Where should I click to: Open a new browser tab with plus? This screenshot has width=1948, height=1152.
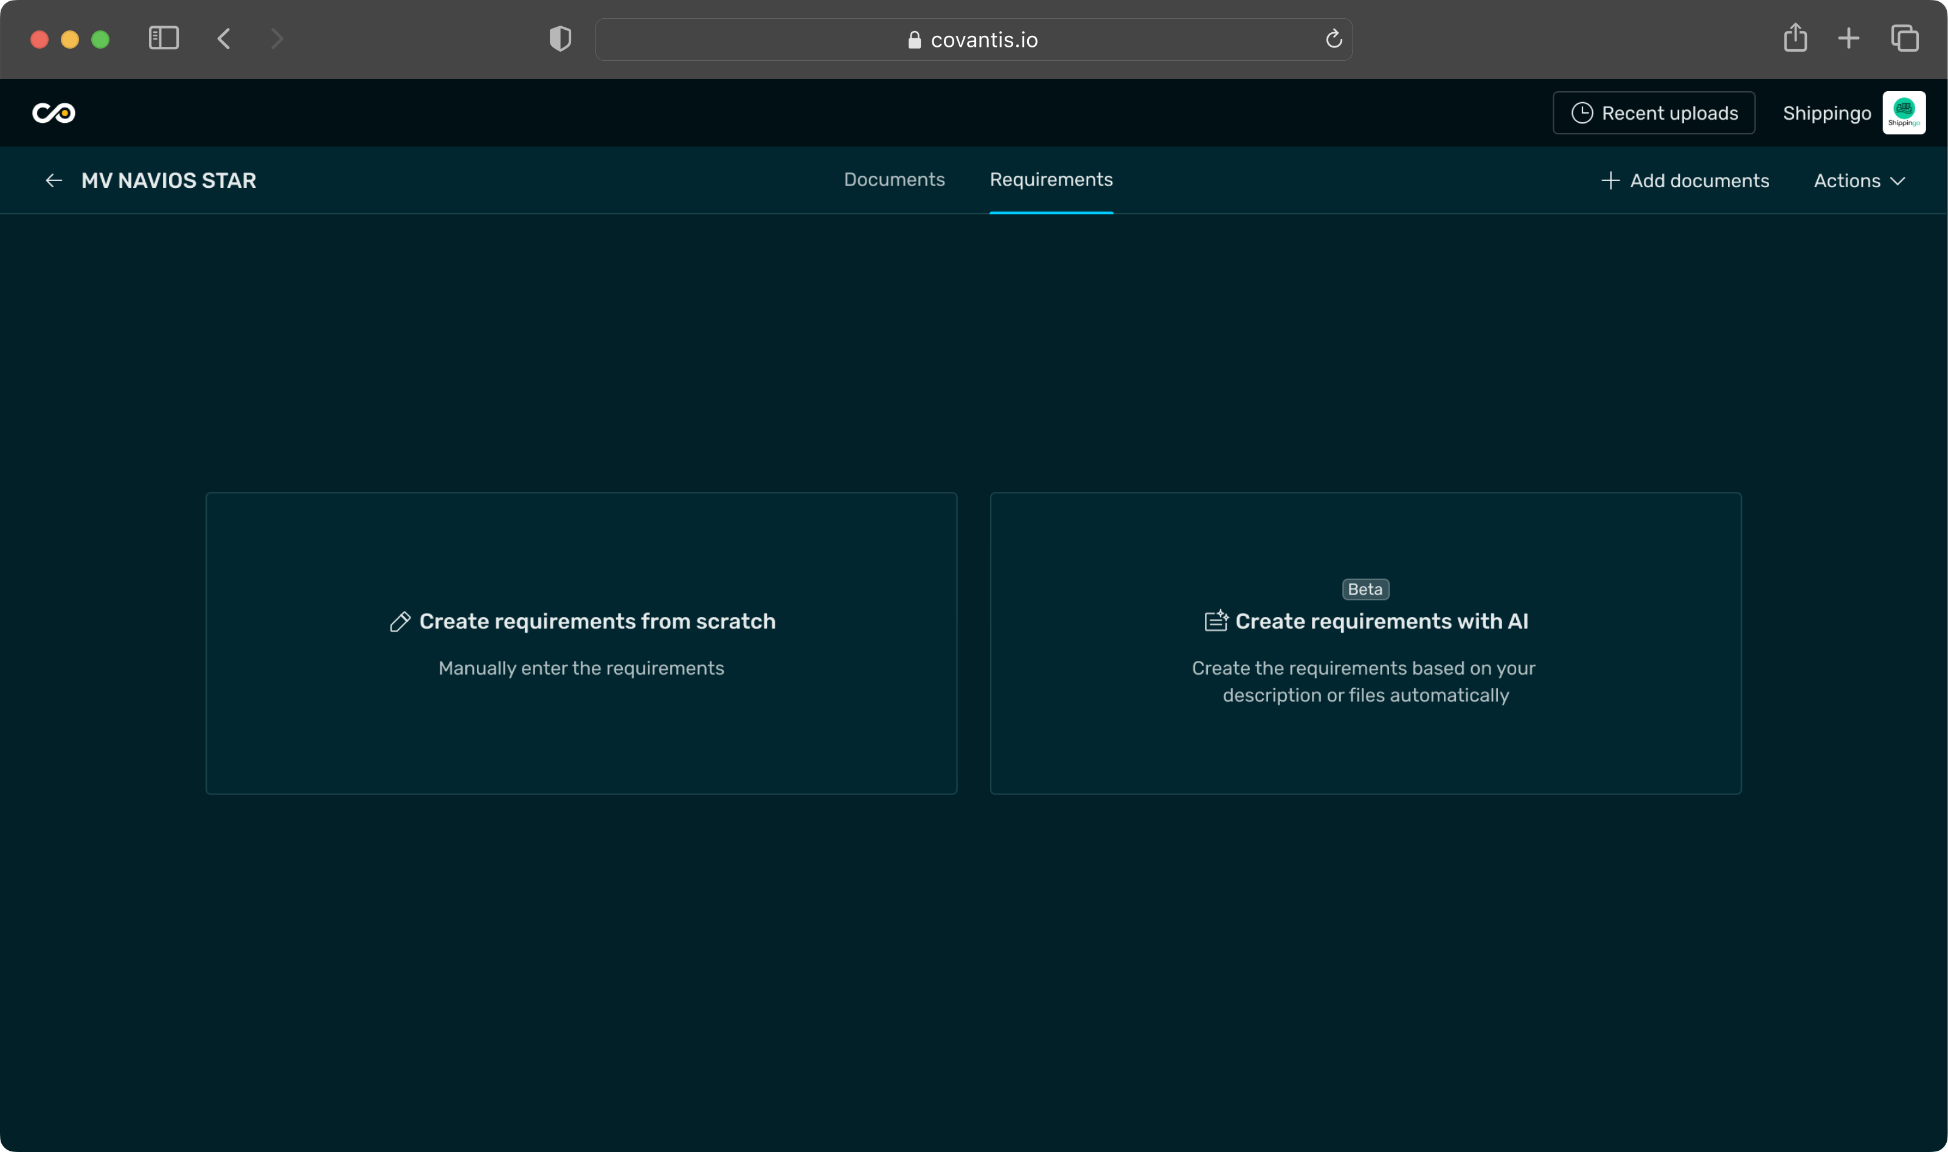click(x=1849, y=39)
